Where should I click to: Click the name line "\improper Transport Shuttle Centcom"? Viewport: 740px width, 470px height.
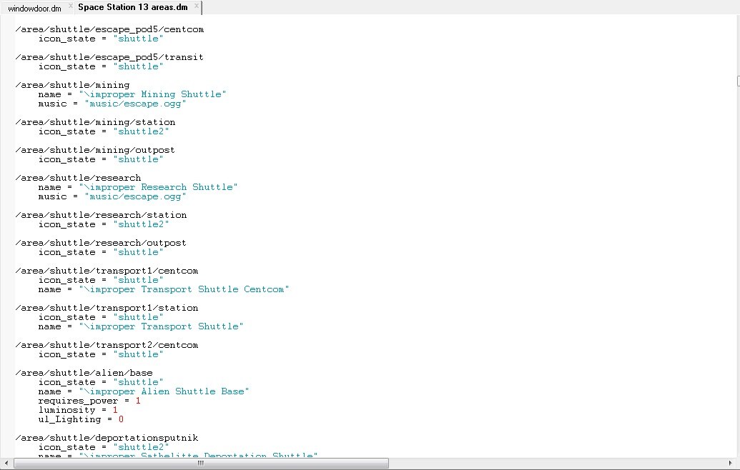click(x=164, y=289)
